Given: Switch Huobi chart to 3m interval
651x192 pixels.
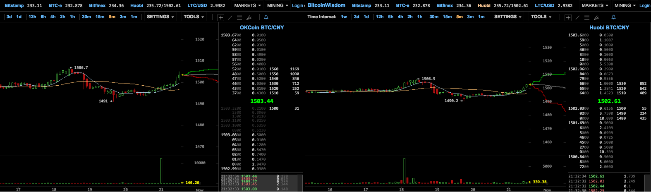Looking at the screenshot, I should [470, 17].
